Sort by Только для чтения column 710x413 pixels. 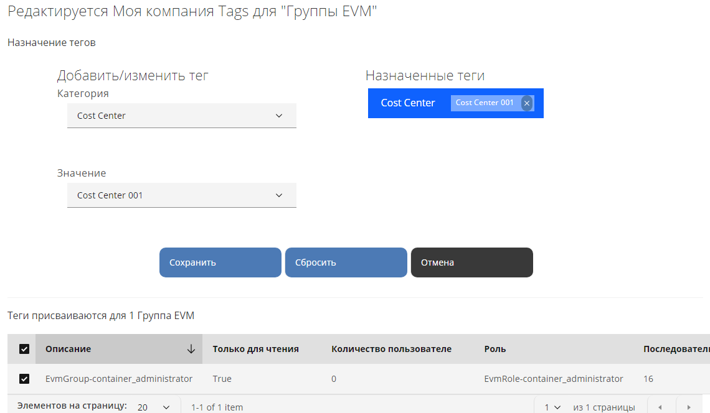(x=255, y=349)
